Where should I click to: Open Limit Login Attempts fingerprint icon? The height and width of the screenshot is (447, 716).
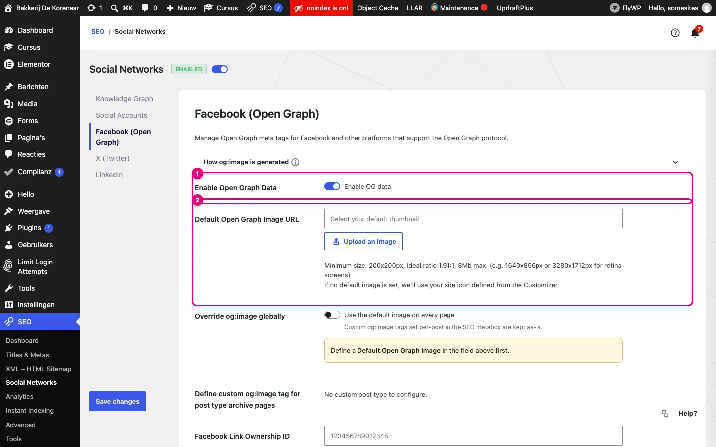(8, 266)
